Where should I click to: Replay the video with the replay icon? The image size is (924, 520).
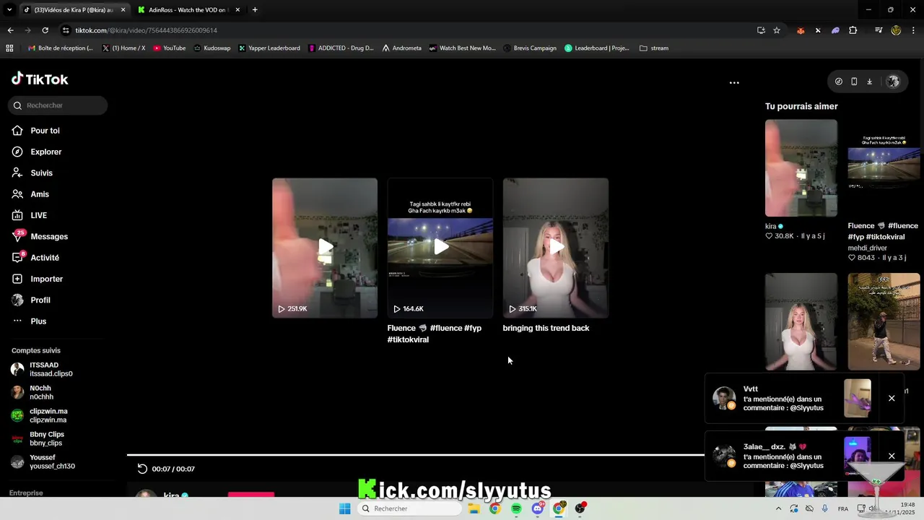(142, 469)
